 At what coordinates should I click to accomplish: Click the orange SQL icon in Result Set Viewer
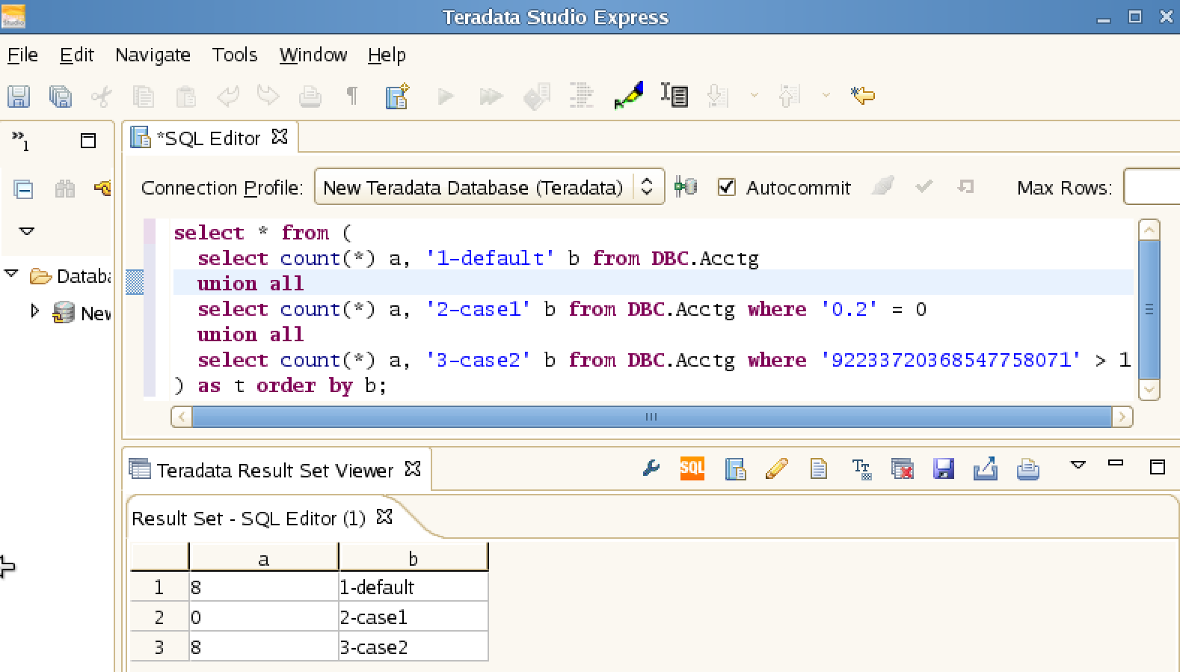click(692, 468)
